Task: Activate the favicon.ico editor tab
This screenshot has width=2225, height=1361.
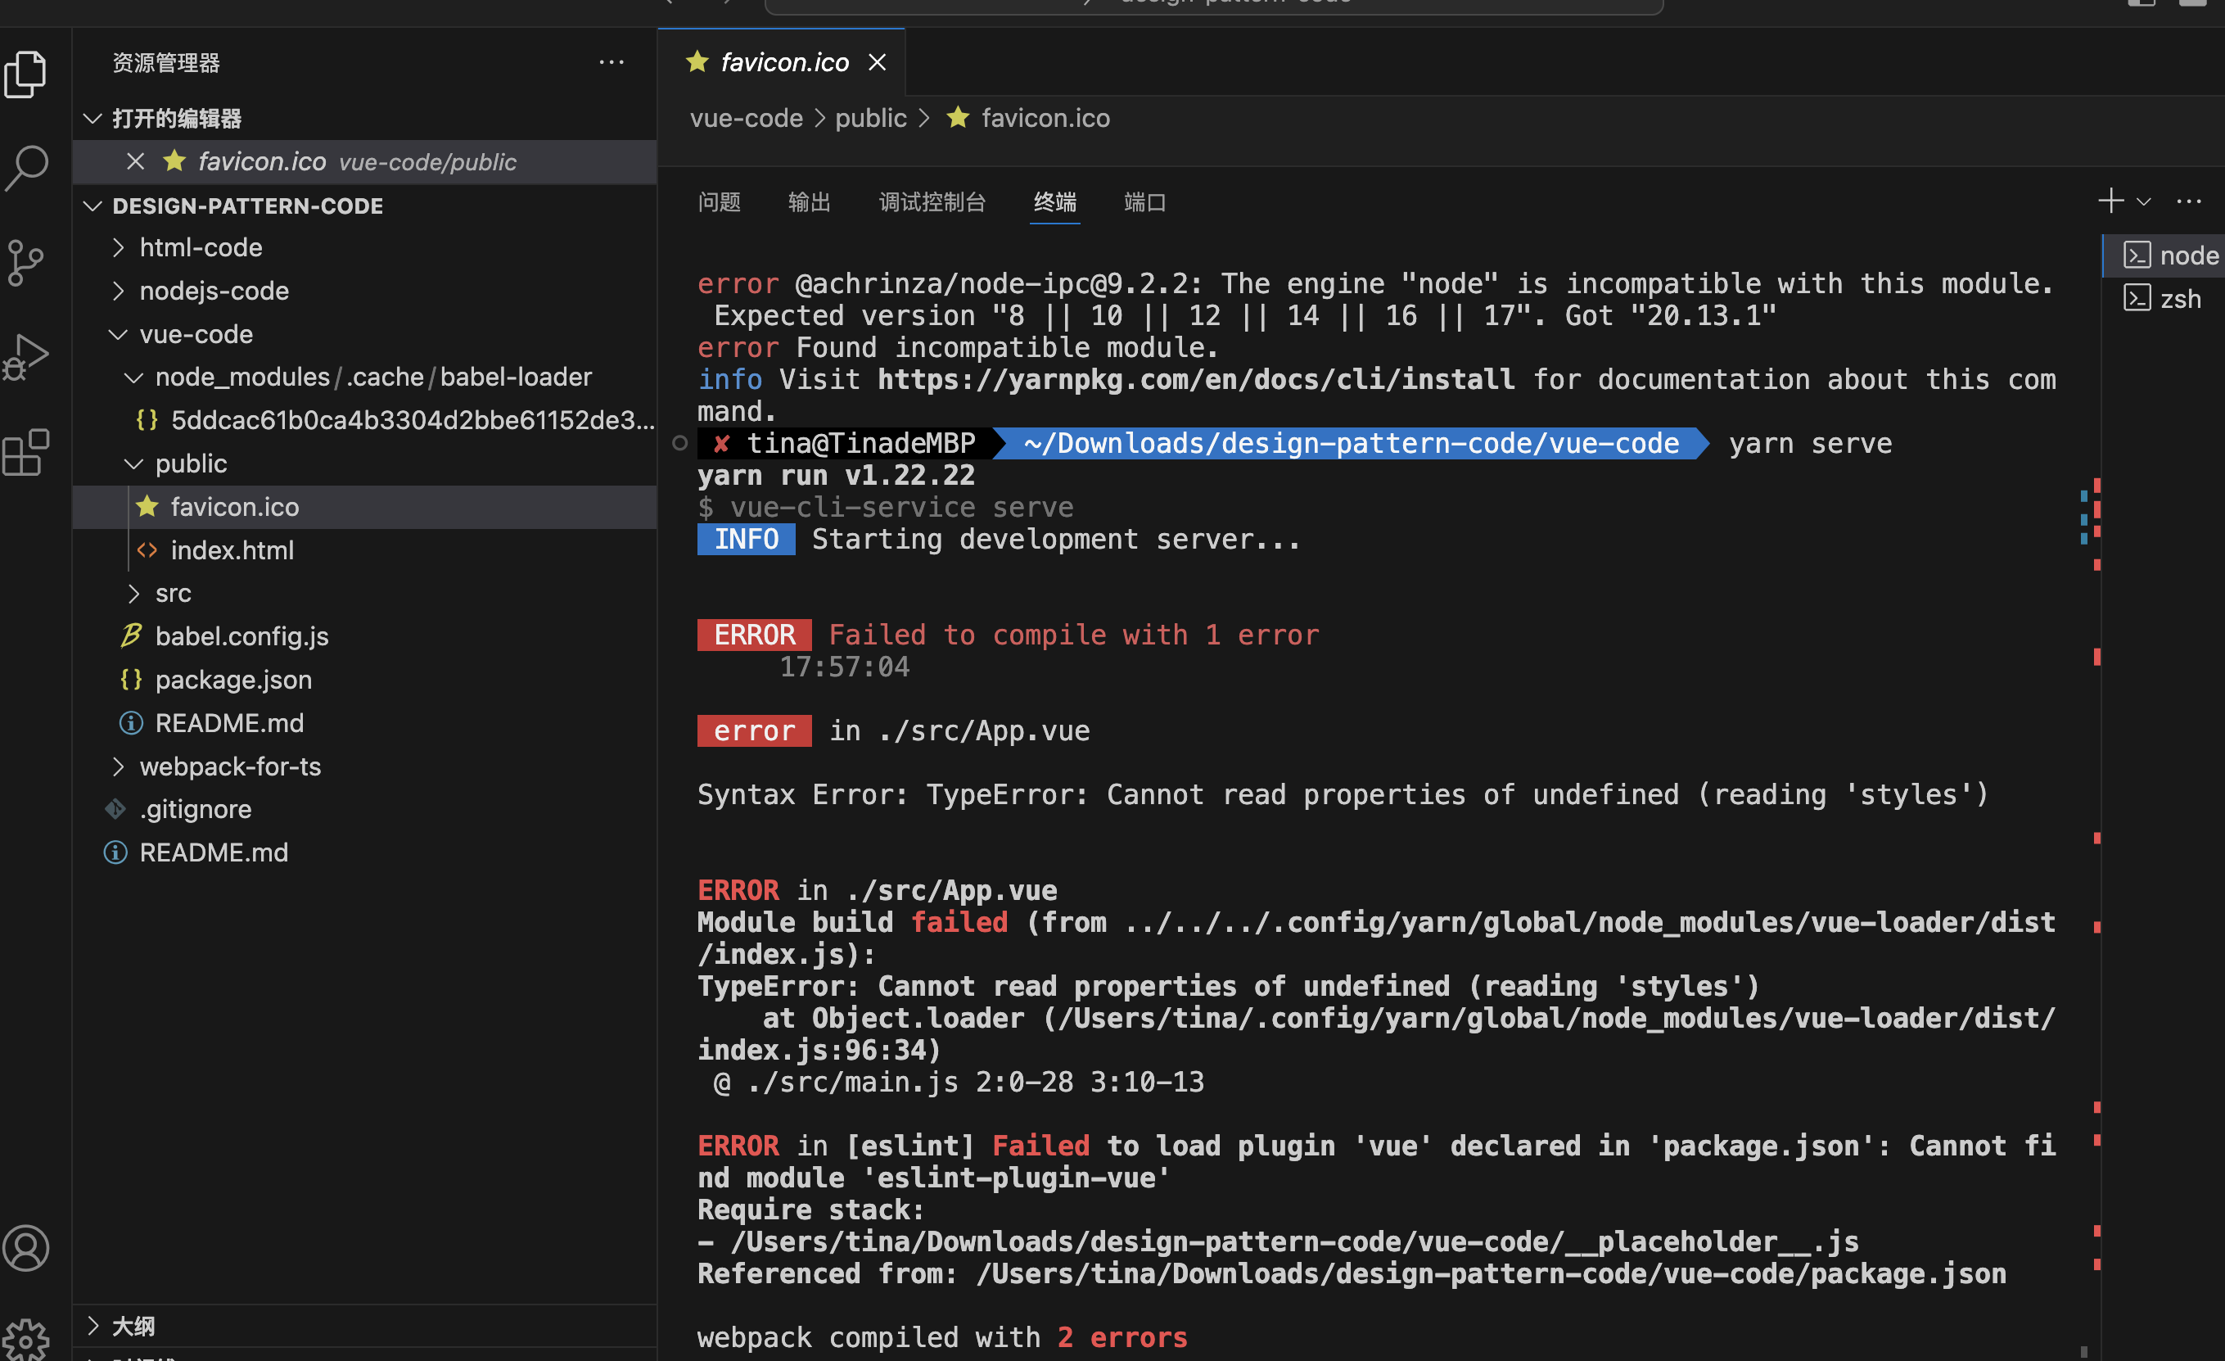Action: point(783,62)
